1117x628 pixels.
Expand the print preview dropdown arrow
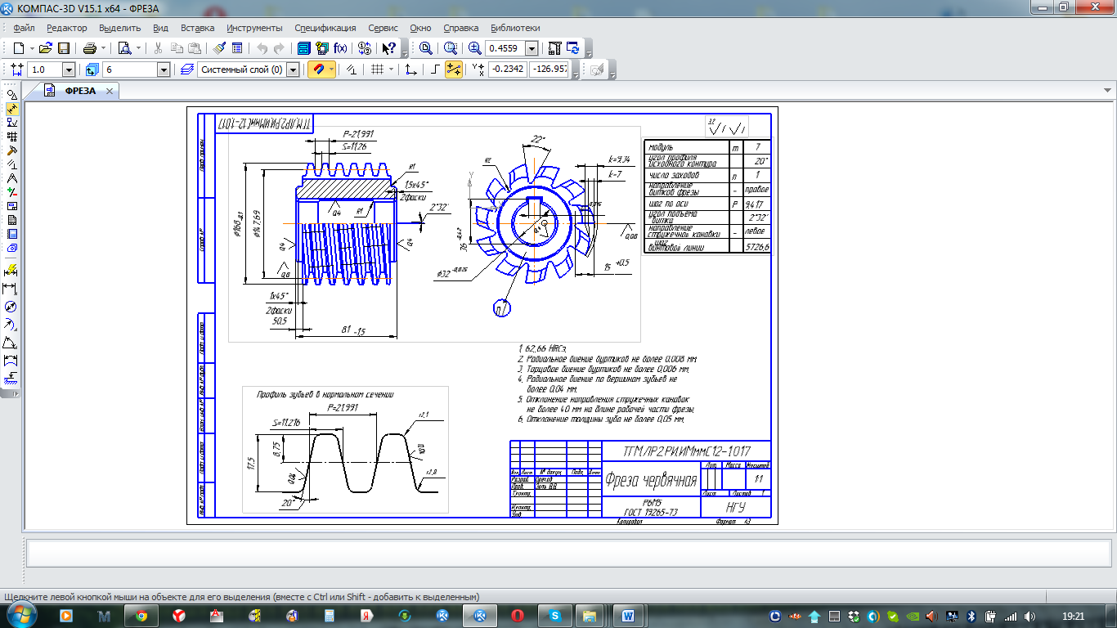[x=137, y=48]
